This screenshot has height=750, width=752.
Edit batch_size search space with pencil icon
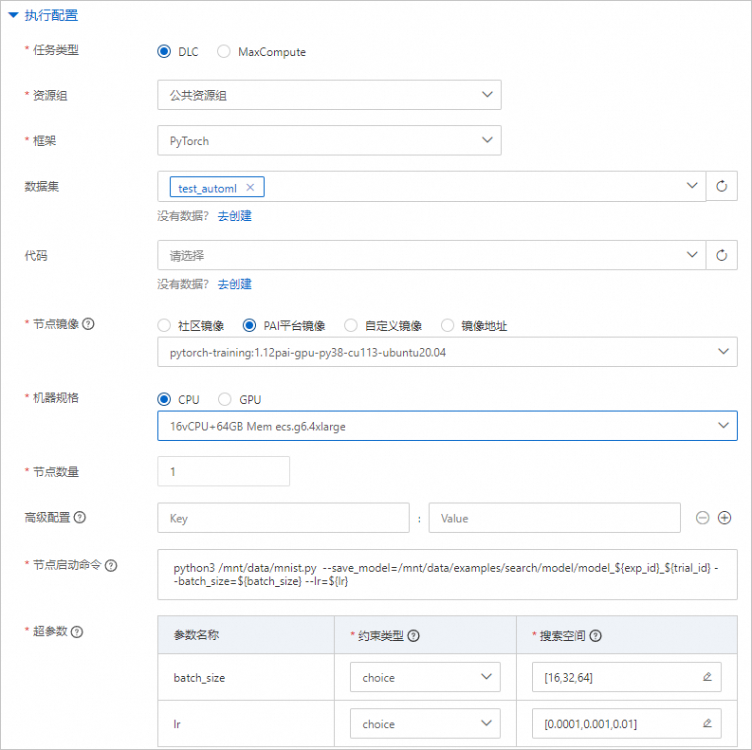[707, 677]
